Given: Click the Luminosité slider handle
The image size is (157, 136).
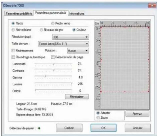Looking at the screenshot, I should 54,64.
